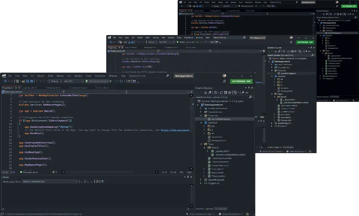359x216 pixels.
Task: Click the front editor vertical scrollbar
Action: pyautogui.click(x=191, y=132)
